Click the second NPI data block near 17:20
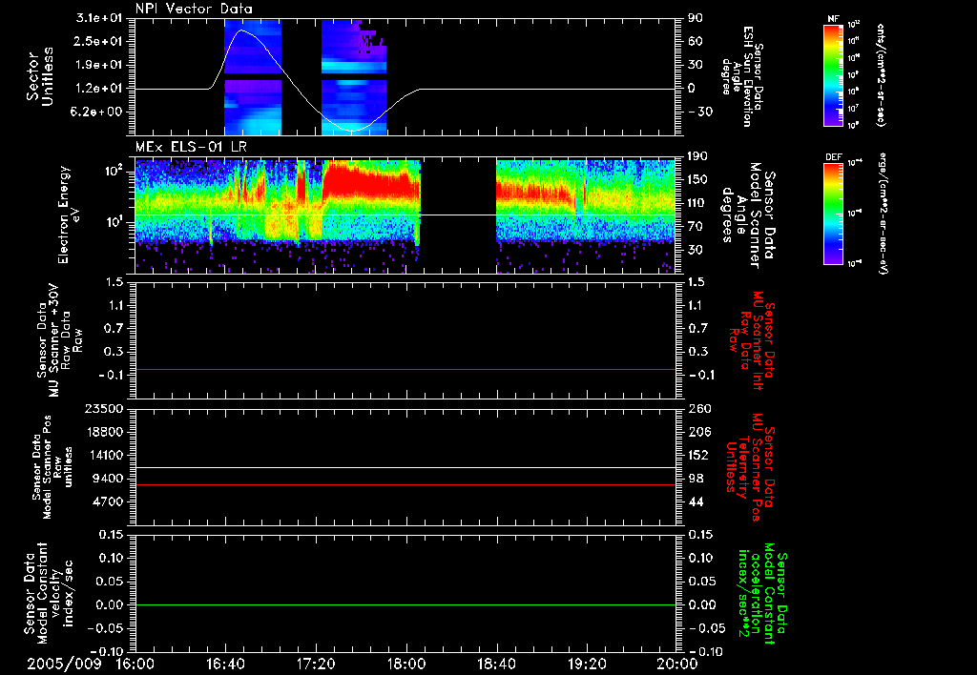977x675 pixels. click(353, 76)
